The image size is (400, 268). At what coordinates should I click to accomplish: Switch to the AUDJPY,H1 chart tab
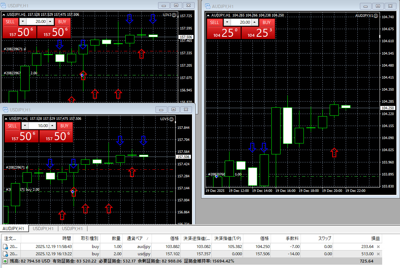click(14, 229)
